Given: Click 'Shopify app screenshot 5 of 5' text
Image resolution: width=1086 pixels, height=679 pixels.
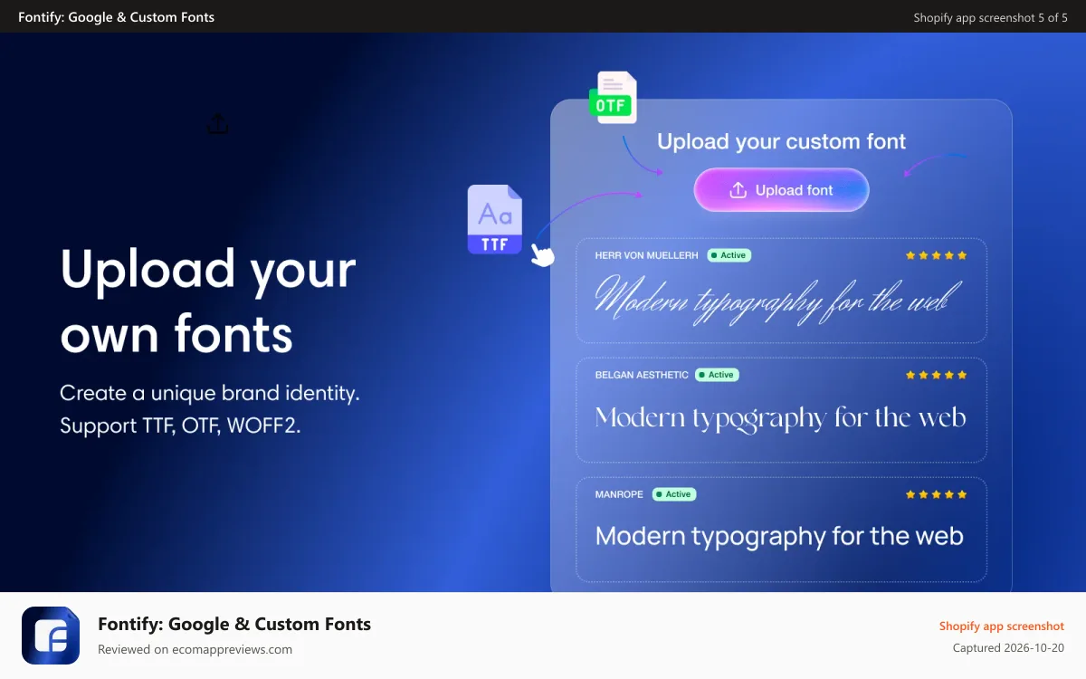Looking at the screenshot, I should pyautogui.click(x=991, y=17).
